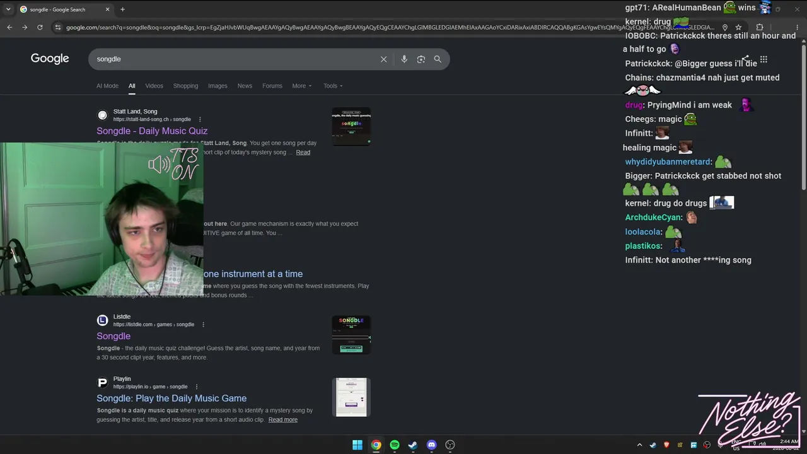Follow the Read link in first result
The height and width of the screenshot is (454, 807).
[x=303, y=153]
